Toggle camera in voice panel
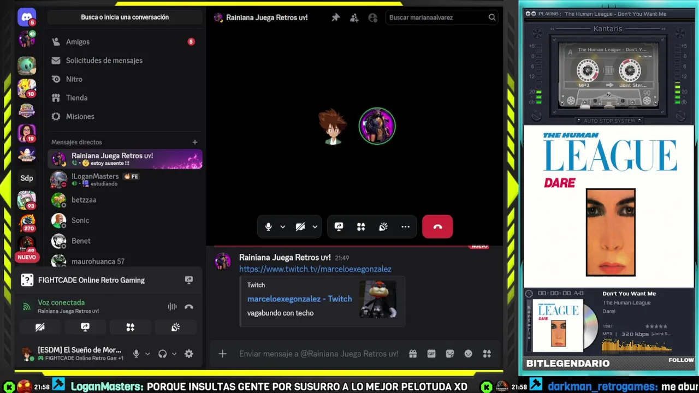Viewport: 699px width, 393px height. pos(40,327)
